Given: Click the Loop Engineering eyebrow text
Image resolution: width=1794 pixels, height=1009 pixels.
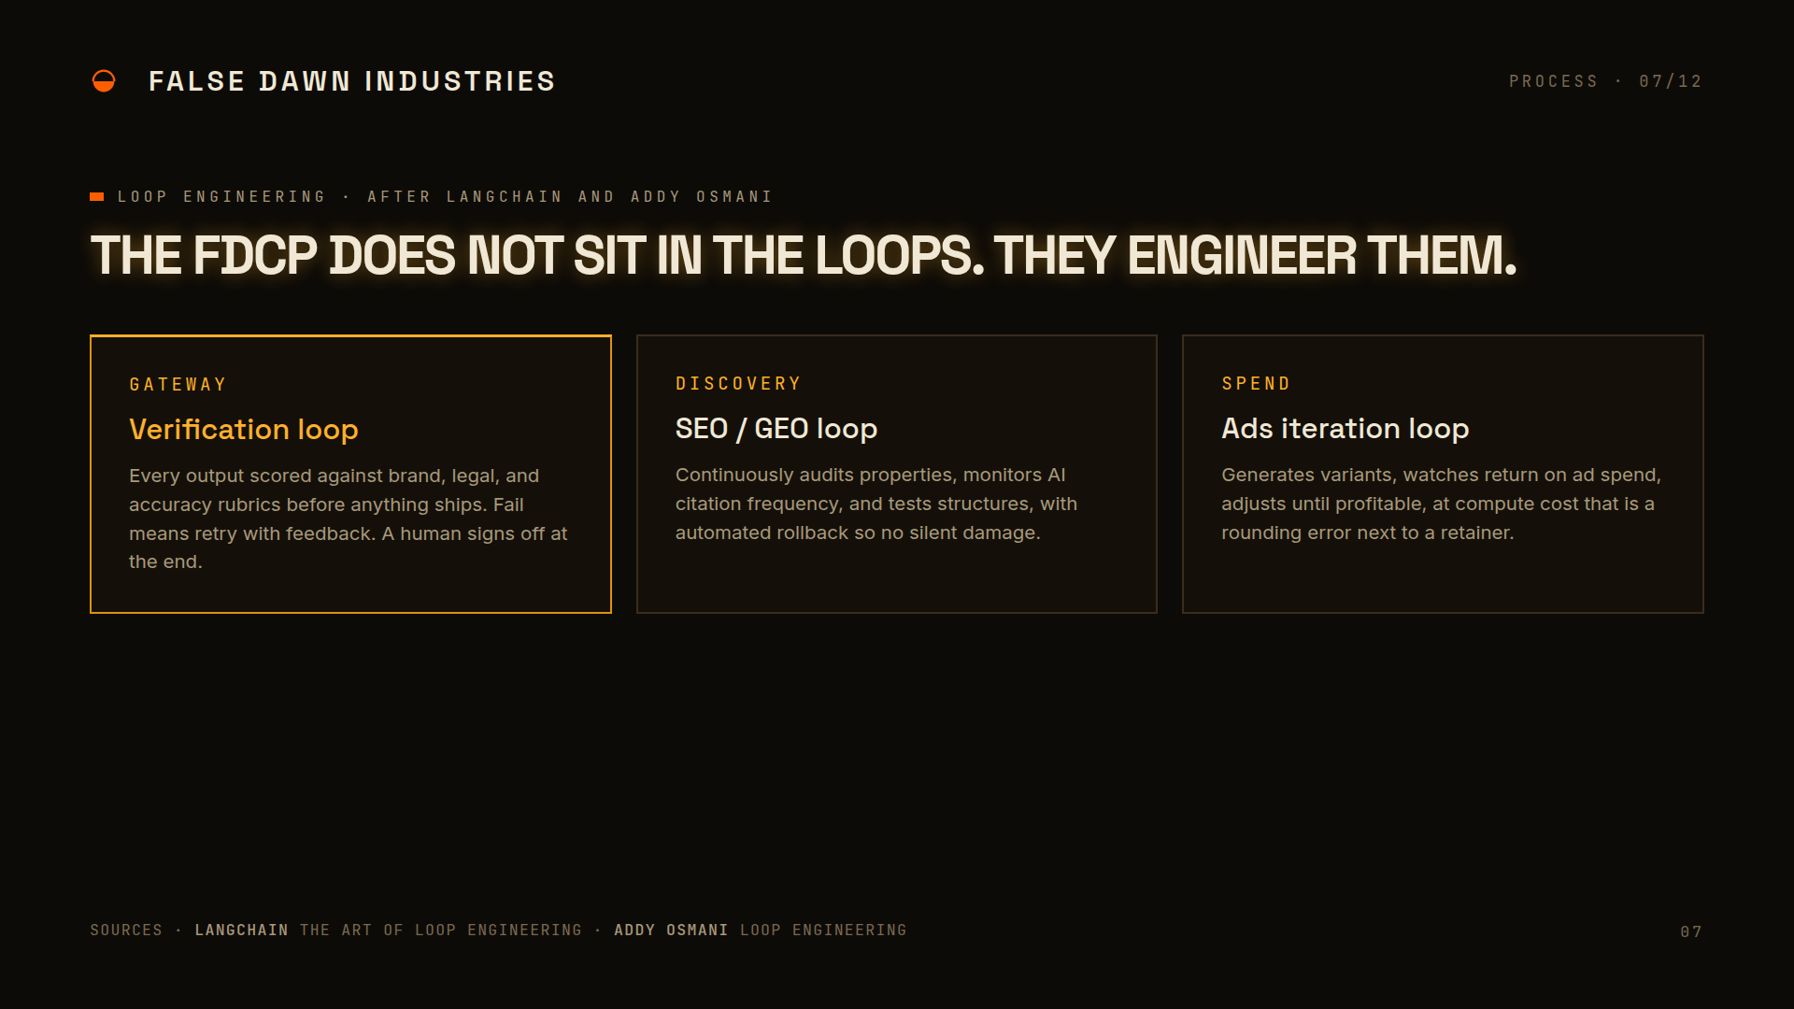Looking at the screenshot, I should (445, 196).
